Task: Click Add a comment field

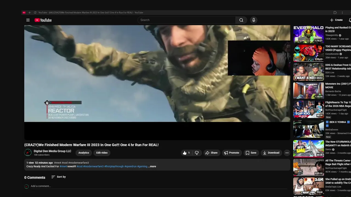Action: coord(159,186)
